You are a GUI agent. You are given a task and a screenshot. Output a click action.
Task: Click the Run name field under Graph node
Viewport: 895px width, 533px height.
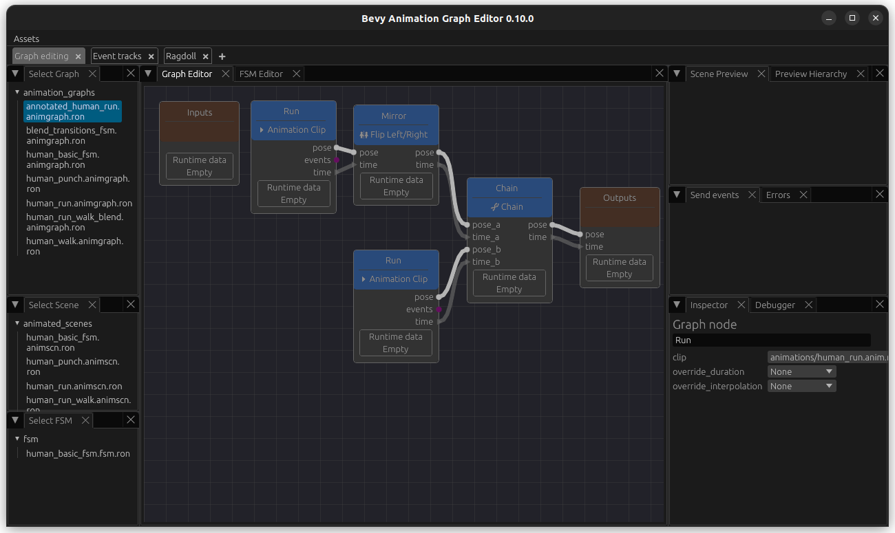[771, 340]
